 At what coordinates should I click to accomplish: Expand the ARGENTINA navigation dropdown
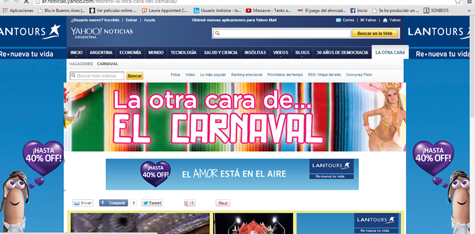(x=101, y=57)
